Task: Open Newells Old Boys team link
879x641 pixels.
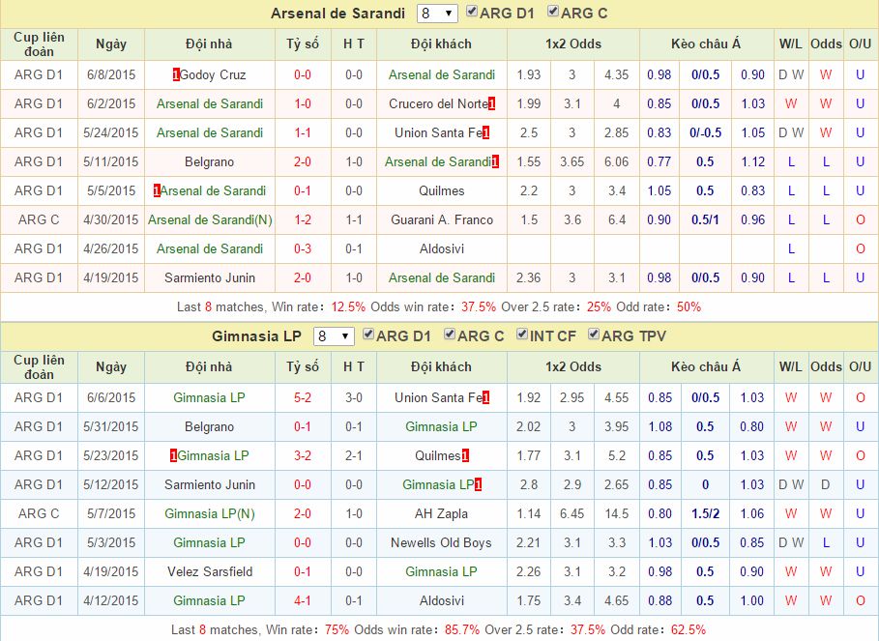Action: pos(441,543)
